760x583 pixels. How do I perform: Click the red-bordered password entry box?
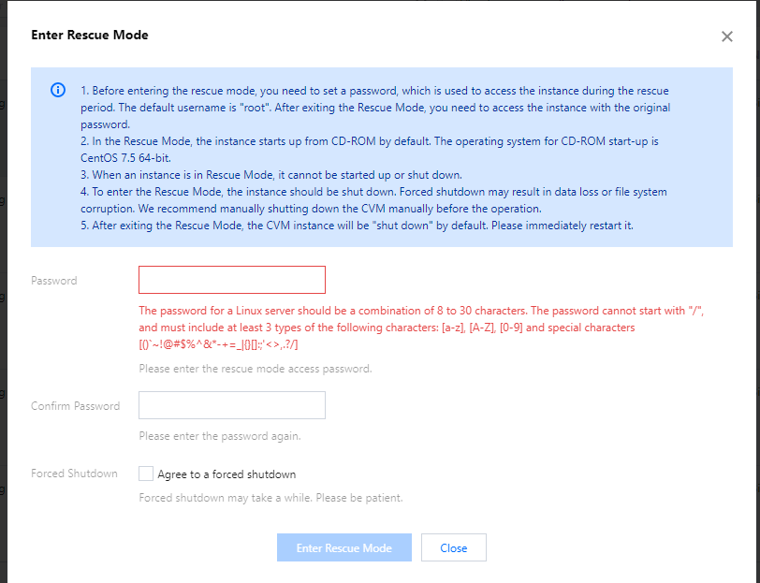click(231, 279)
